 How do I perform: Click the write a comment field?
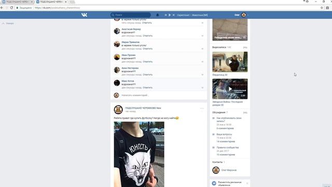pyautogui.click(x=162, y=95)
